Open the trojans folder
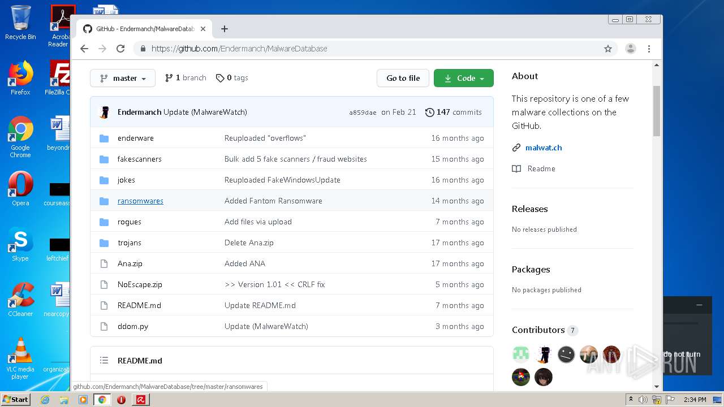Viewport: 724px width, 407px height. click(130, 243)
